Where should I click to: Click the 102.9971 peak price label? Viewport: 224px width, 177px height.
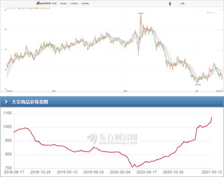[x=141, y=13]
